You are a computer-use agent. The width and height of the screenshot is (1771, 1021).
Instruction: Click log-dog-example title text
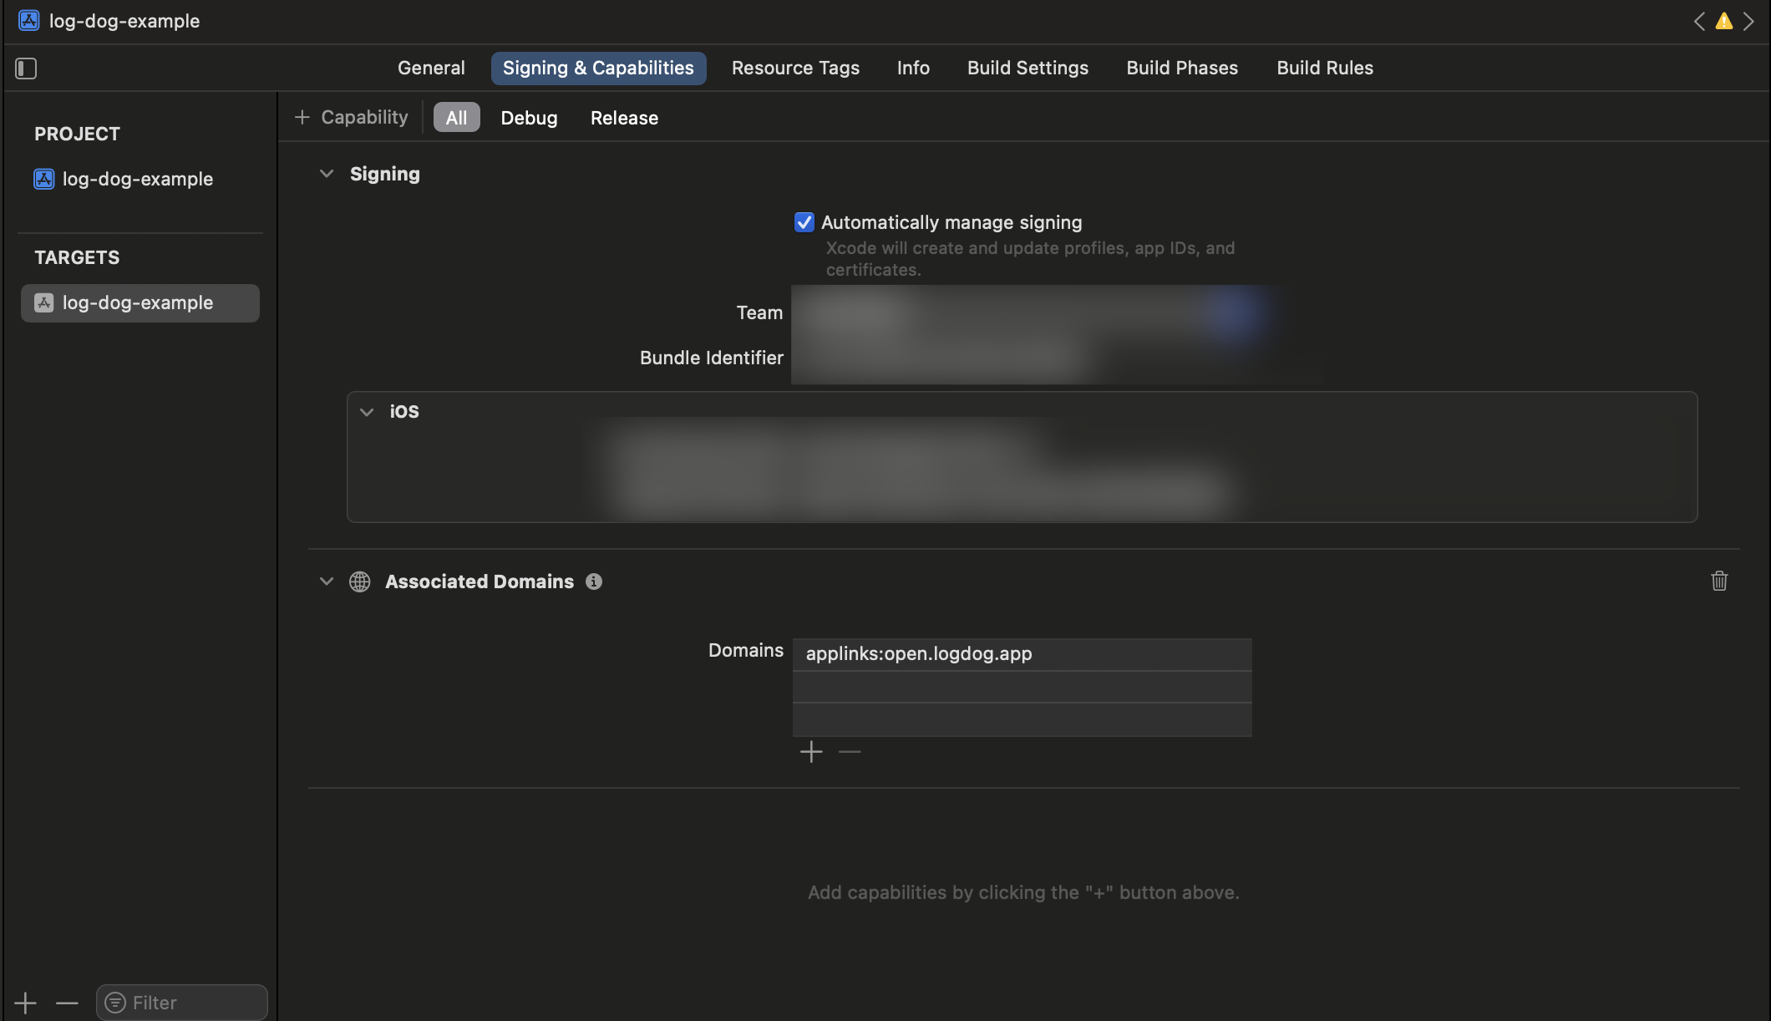pyautogui.click(x=124, y=21)
